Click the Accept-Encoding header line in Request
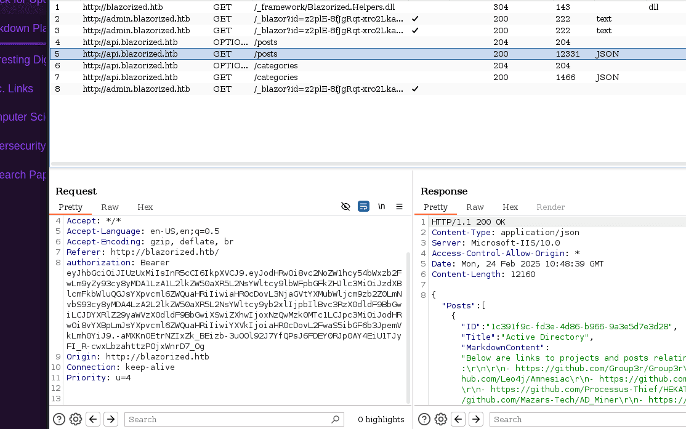Screen dimensions: 686x429 (150, 242)
